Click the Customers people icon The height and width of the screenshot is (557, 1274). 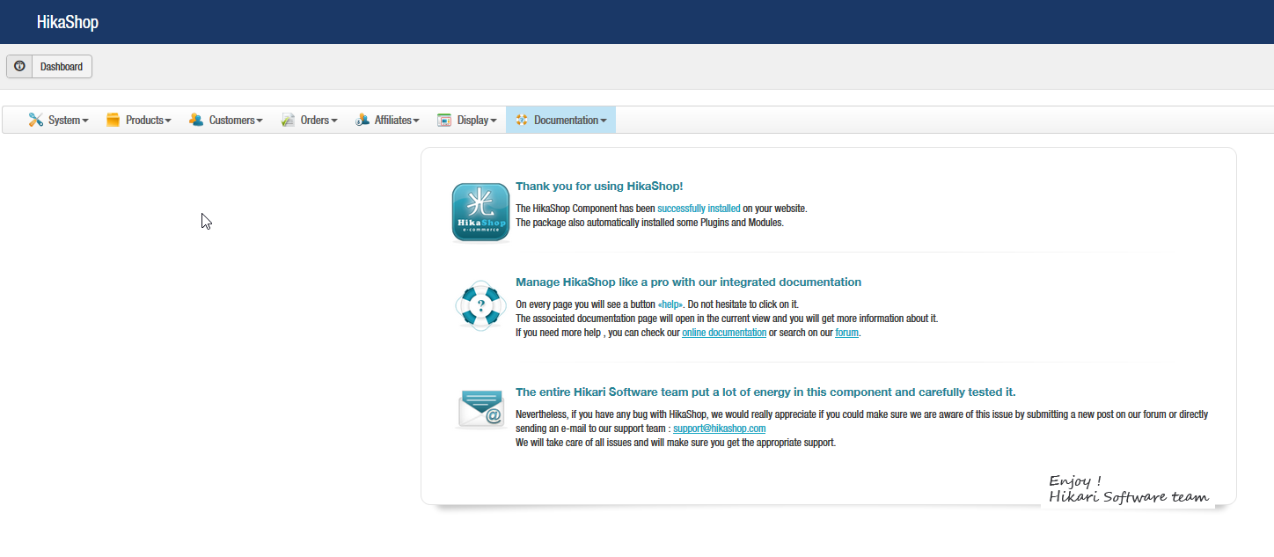tap(196, 120)
